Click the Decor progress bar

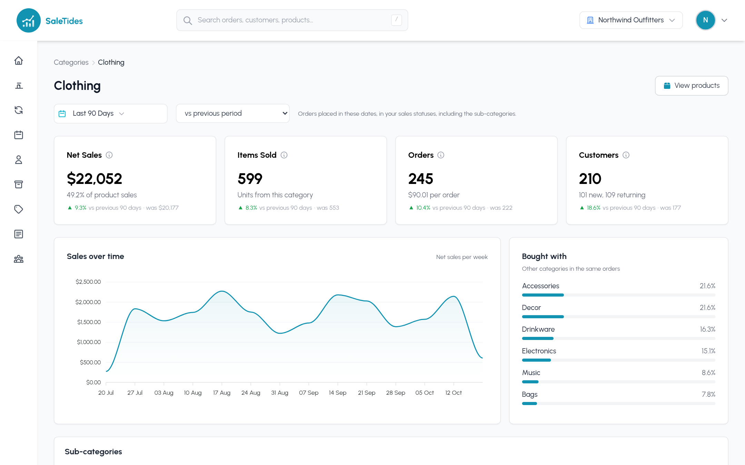tap(619, 317)
